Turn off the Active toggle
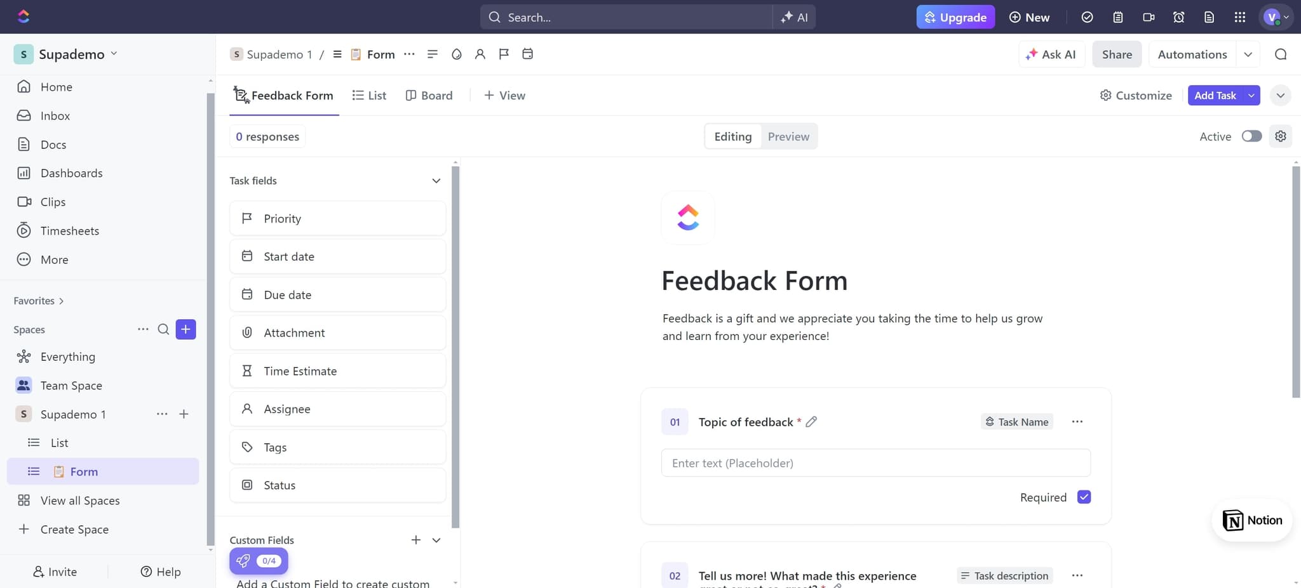This screenshot has height=588, width=1301. [1251, 136]
